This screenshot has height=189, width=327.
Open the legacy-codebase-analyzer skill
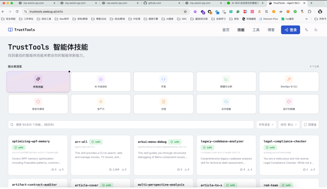[226, 155]
